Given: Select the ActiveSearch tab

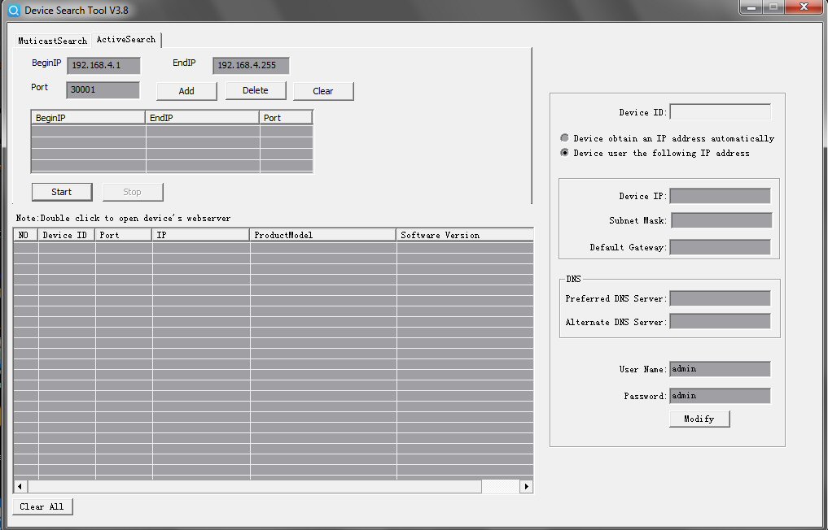Looking at the screenshot, I should click(x=126, y=40).
